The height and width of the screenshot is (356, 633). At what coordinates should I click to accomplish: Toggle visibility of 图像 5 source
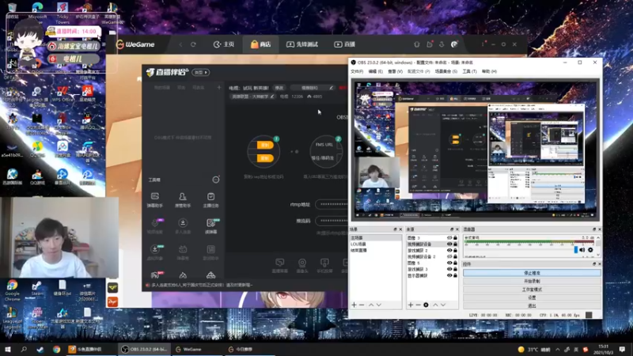tap(449, 263)
